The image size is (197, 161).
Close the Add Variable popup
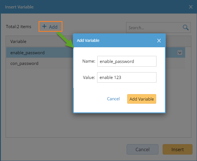tap(159, 40)
